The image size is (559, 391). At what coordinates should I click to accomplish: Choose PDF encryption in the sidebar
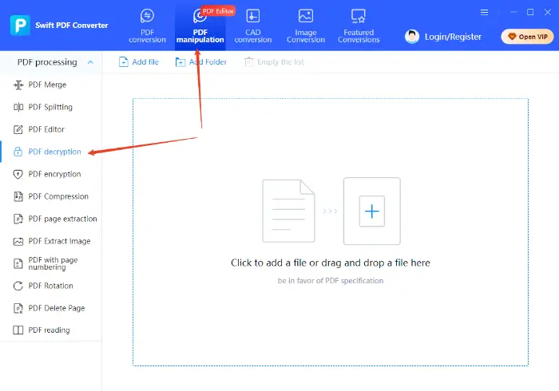(x=50, y=174)
